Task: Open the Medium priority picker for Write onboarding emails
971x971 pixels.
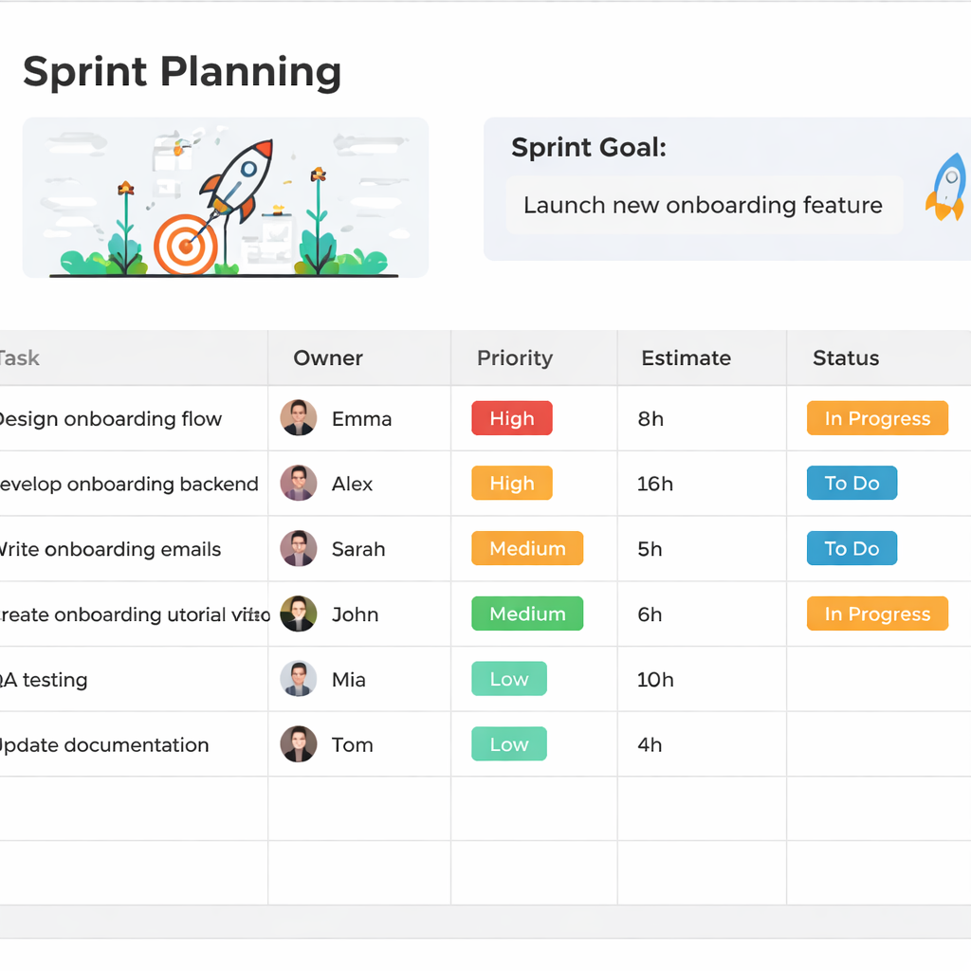Action: (x=527, y=548)
